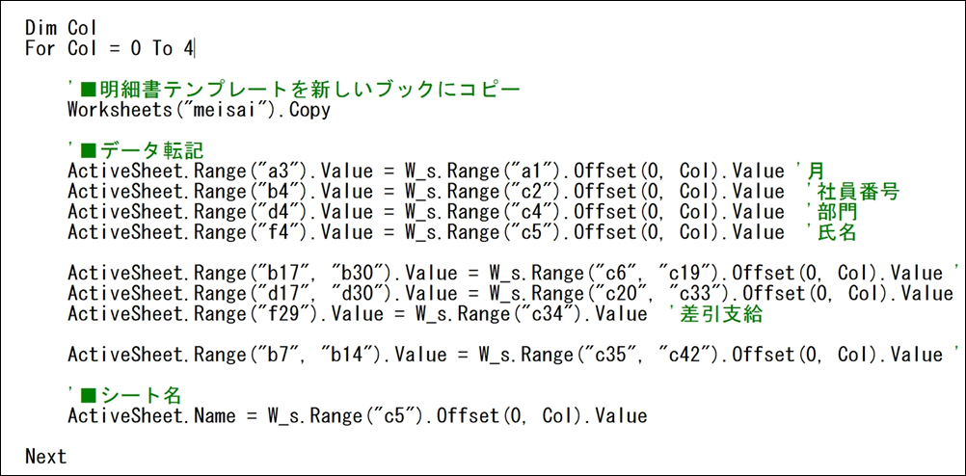Click the 'データ転記' comment line
Viewport: 966px width, 476px height.
(x=145, y=150)
